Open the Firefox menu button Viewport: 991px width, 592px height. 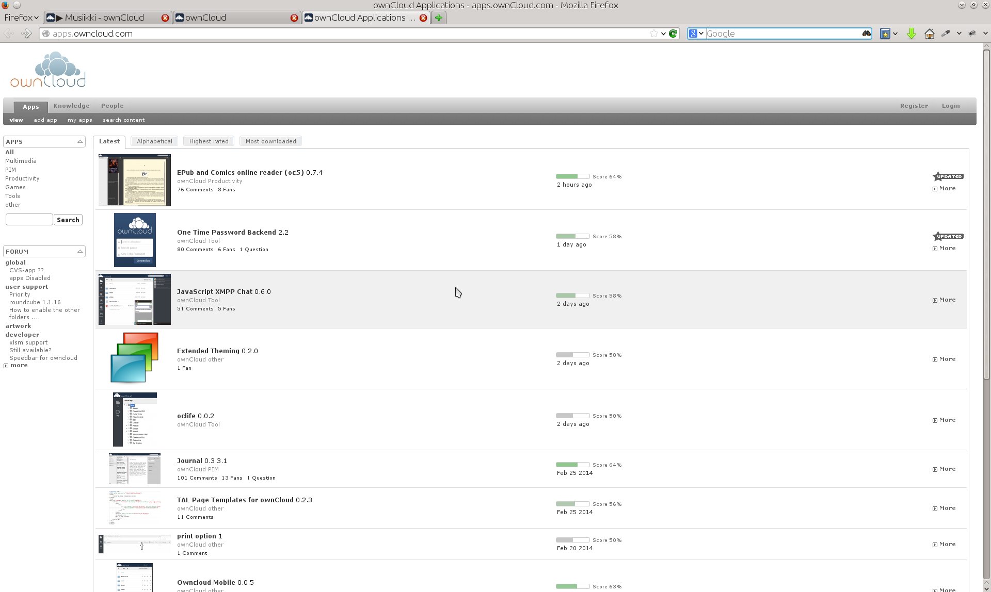click(21, 18)
